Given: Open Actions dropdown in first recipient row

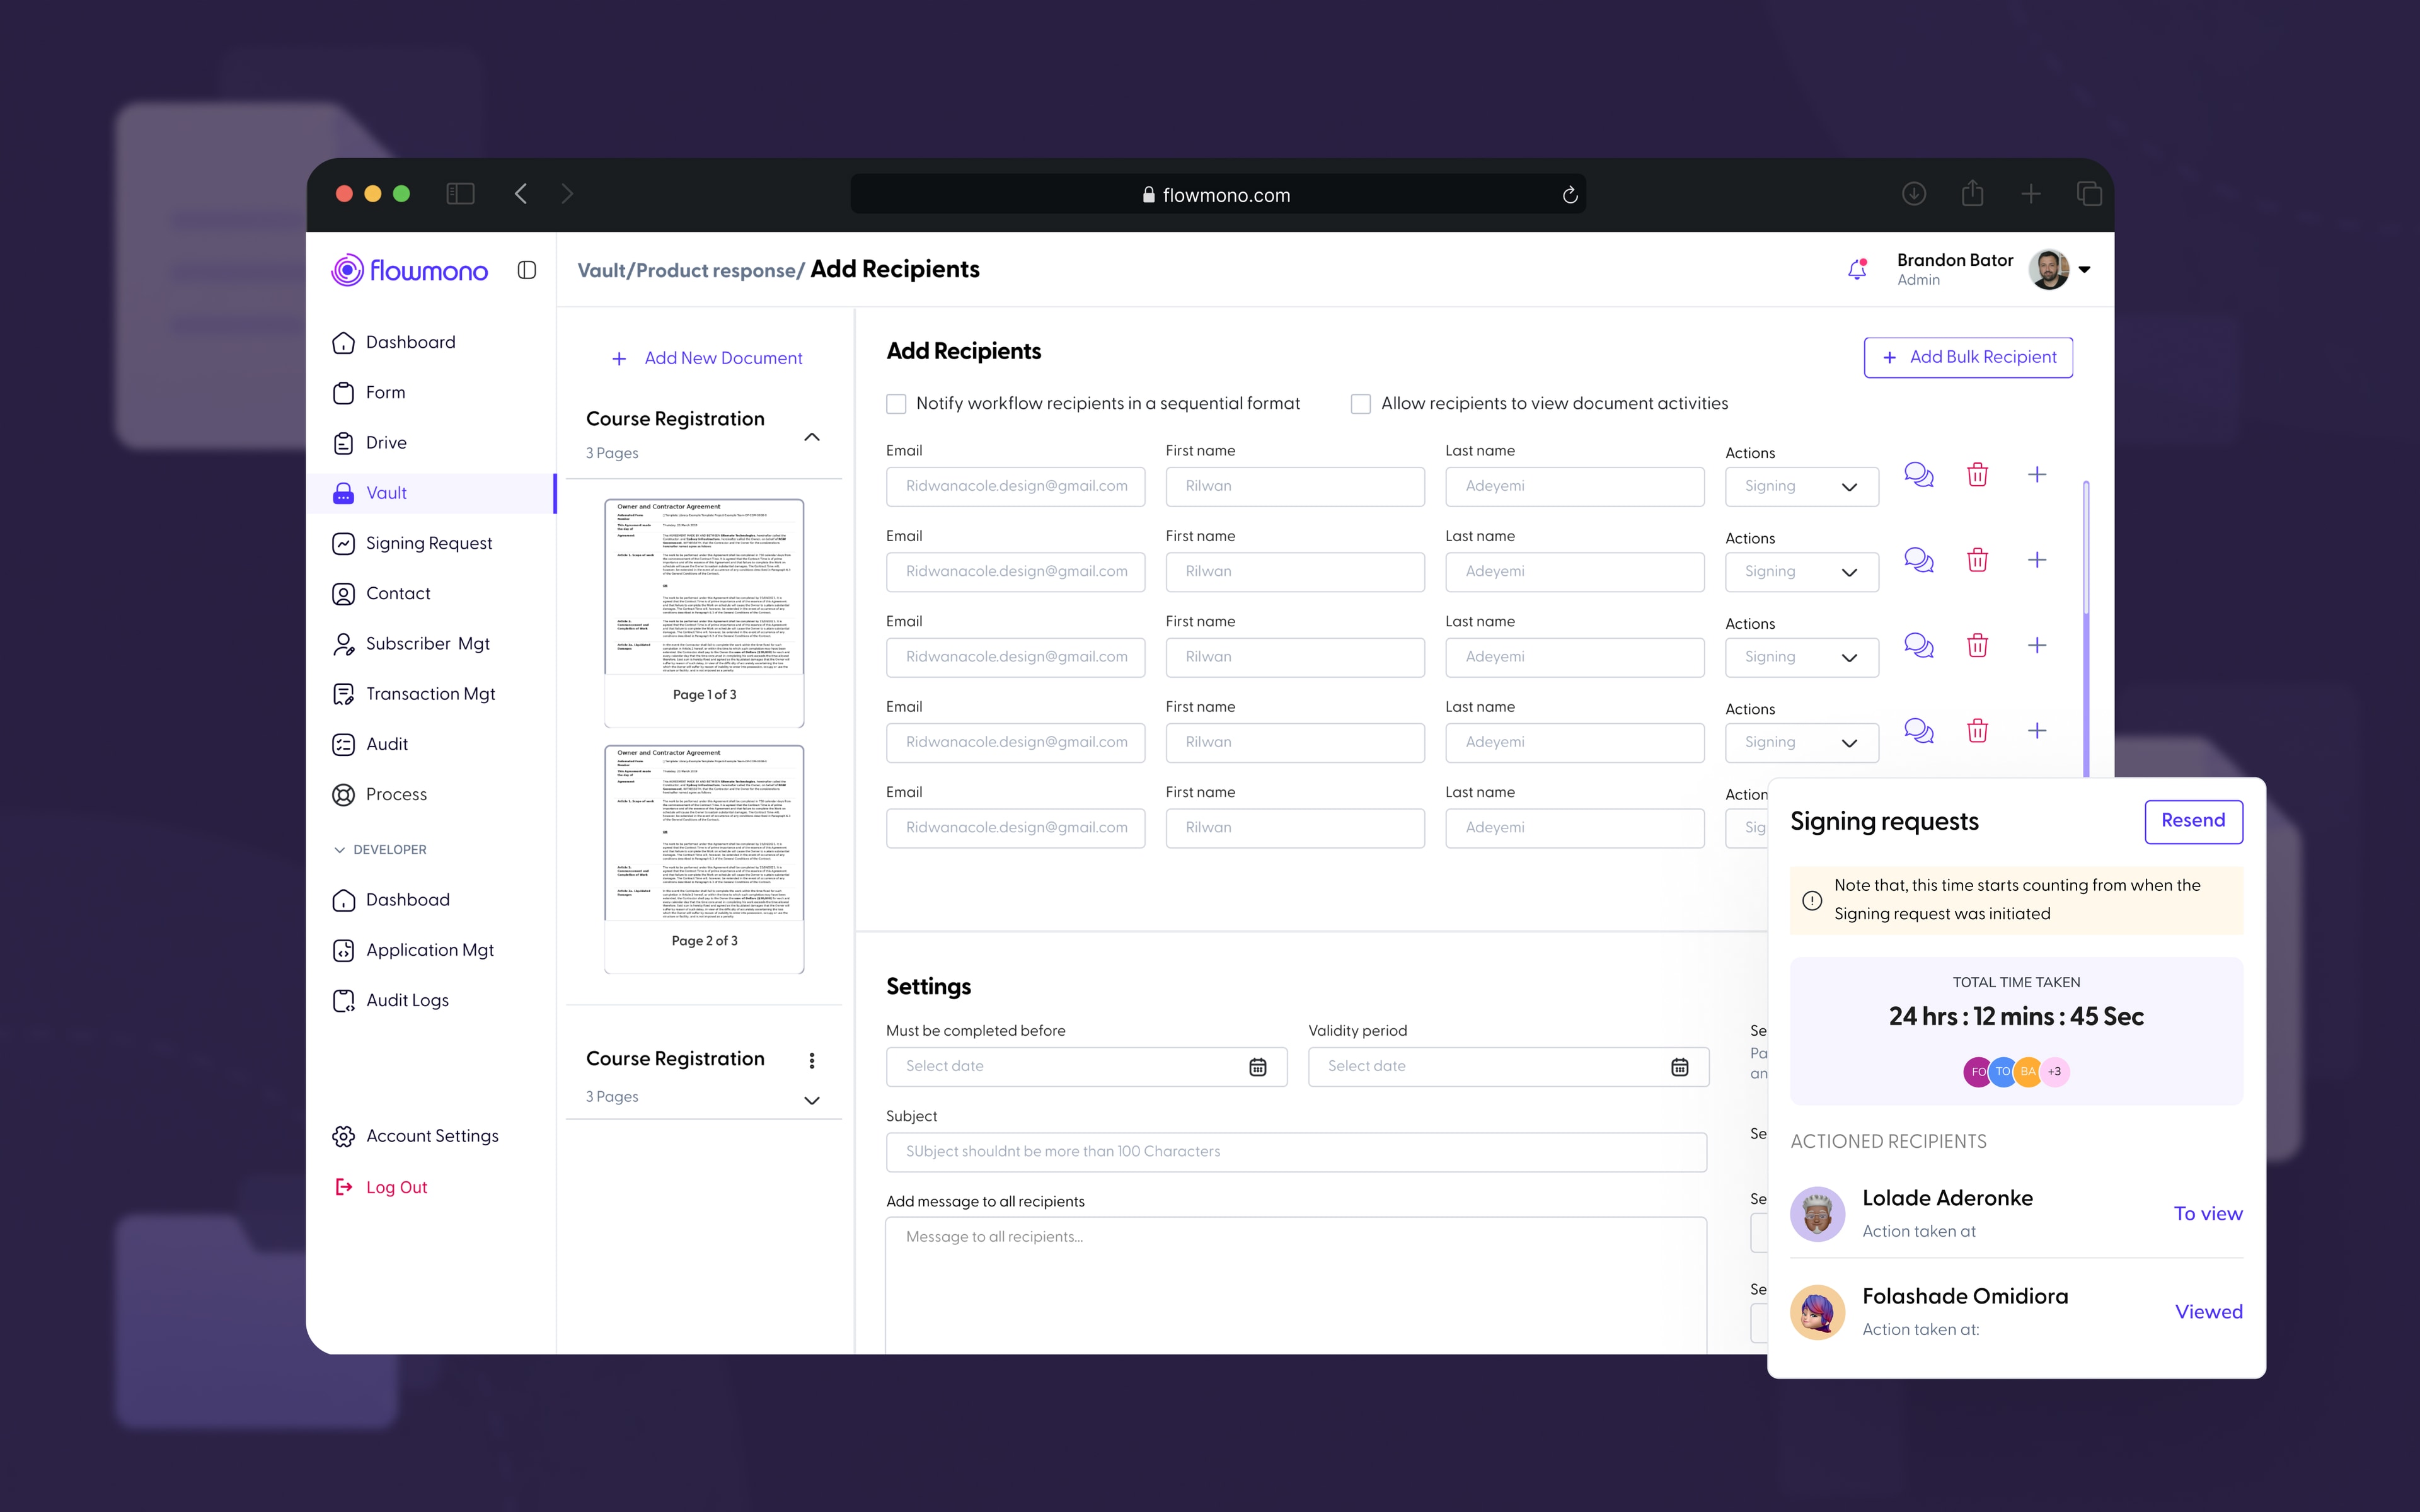Looking at the screenshot, I should click(1801, 487).
